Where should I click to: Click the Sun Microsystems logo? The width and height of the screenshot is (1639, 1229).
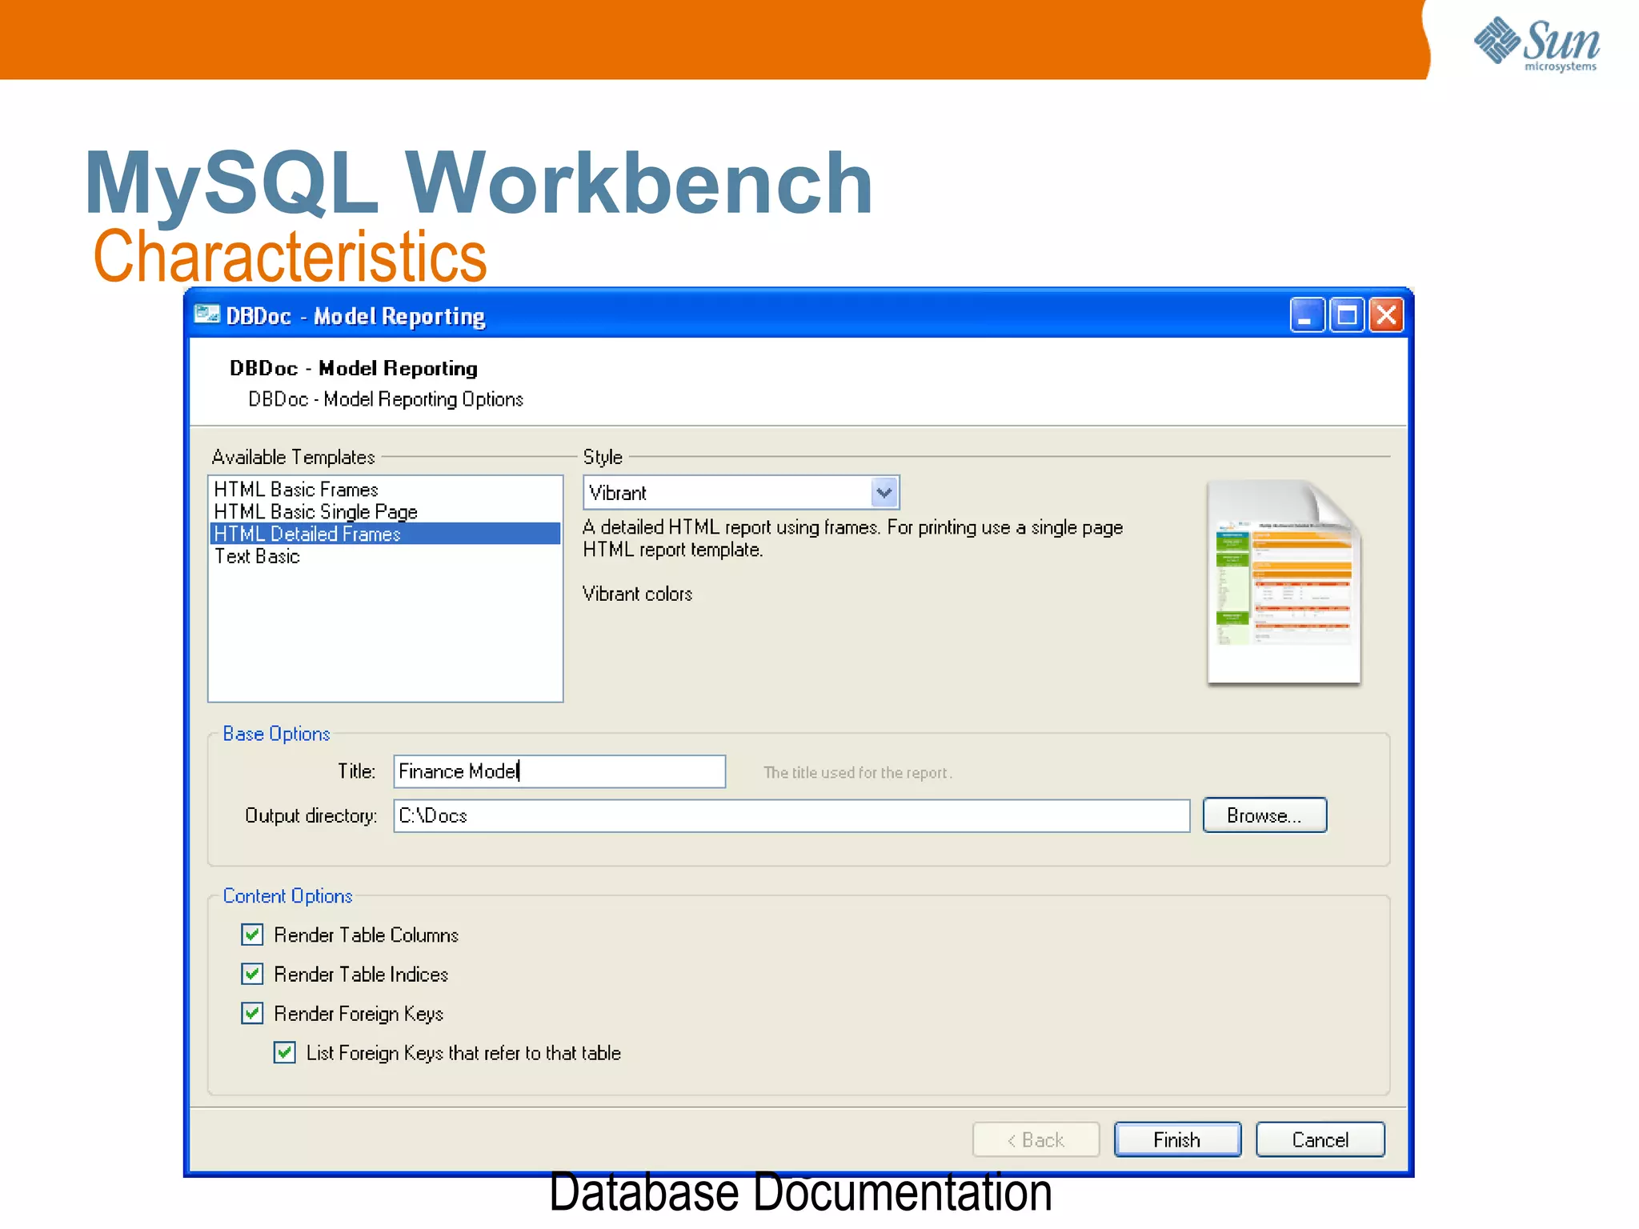[x=1537, y=44]
